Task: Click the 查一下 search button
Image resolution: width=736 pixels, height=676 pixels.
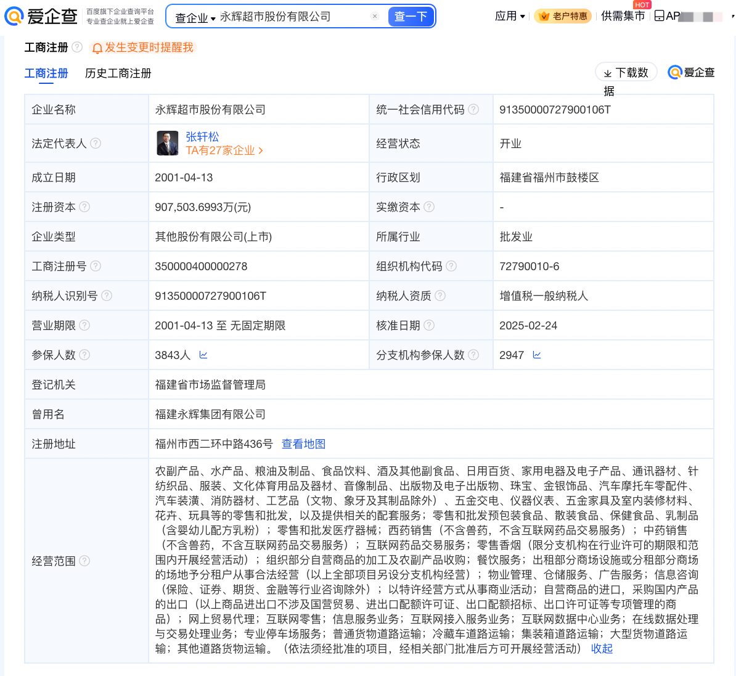Action: coord(411,17)
